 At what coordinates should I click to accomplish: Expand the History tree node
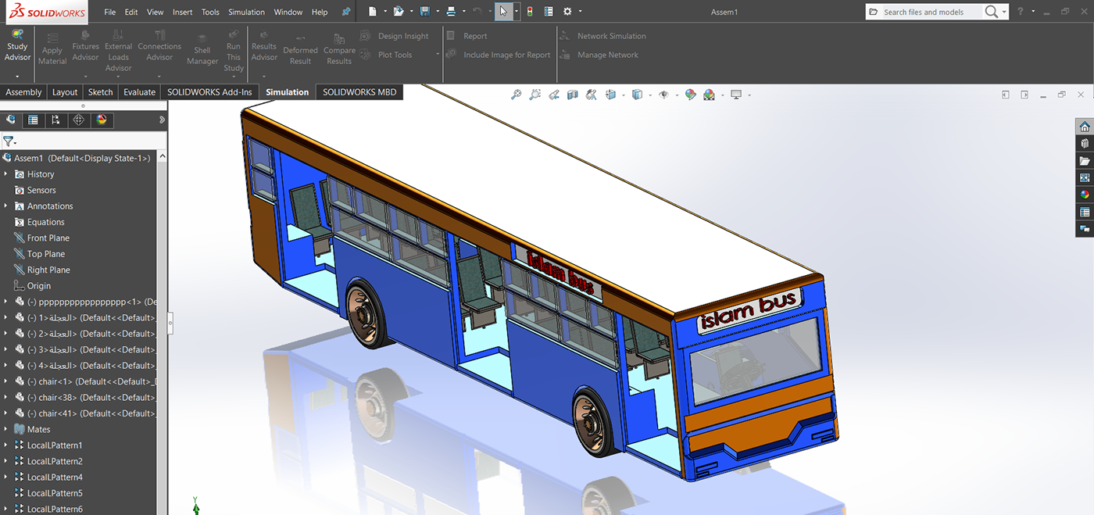coord(5,174)
